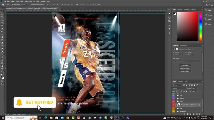The image size is (214, 120).
Task: Open the Libraries panel
Action: [208, 15]
